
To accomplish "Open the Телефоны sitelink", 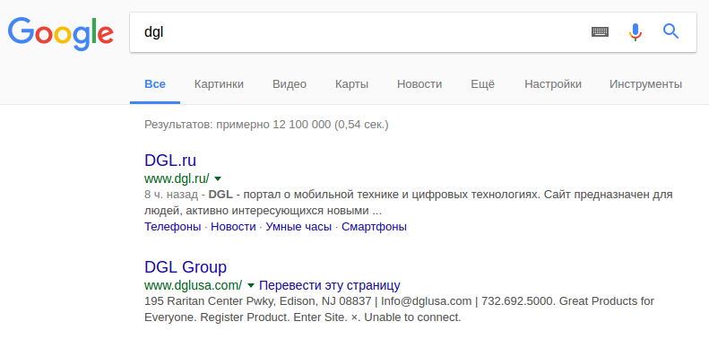I will click(x=173, y=227).
